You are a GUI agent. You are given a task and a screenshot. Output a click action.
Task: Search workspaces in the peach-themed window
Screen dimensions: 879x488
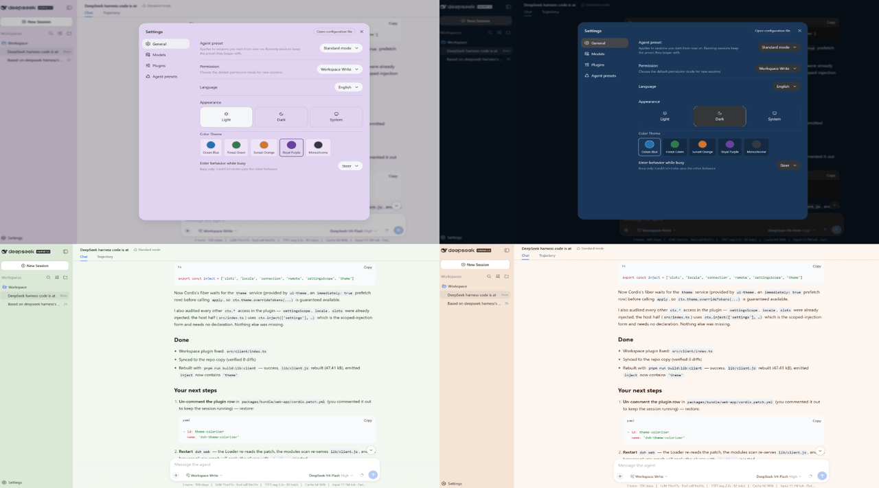pyautogui.click(x=489, y=277)
